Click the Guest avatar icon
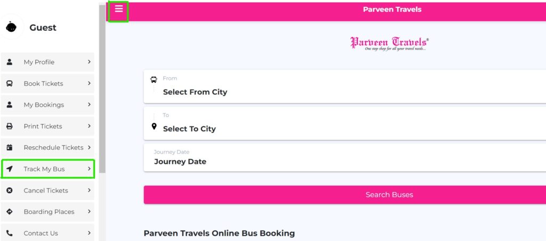Screen dimensions: 546x241 point(11,27)
